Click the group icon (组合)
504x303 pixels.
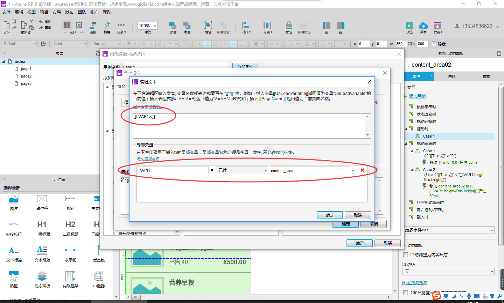click(208, 25)
